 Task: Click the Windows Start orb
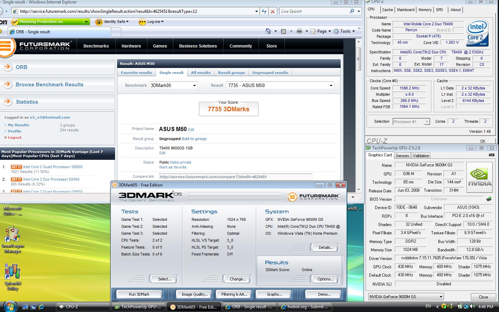pos(9,306)
